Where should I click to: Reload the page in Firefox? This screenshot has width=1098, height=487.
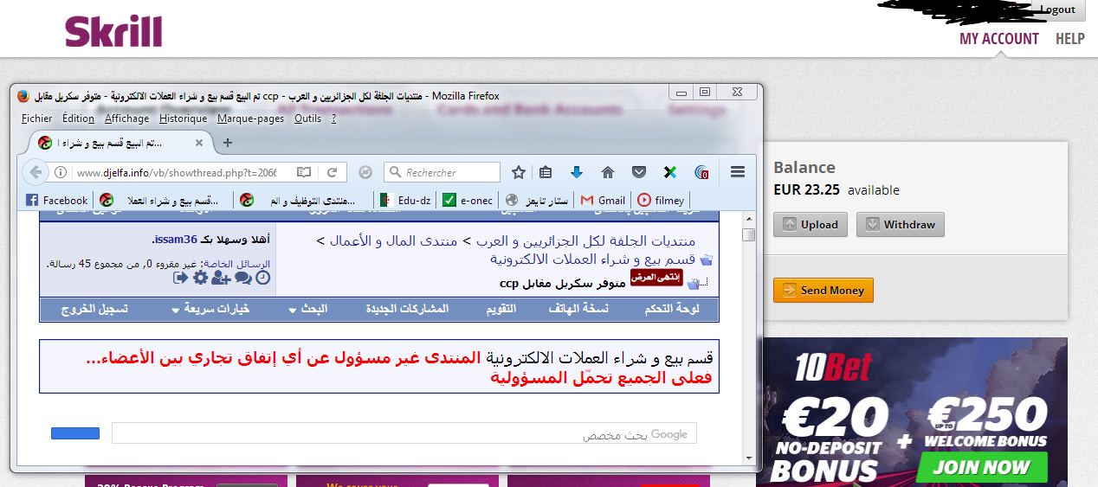tap(332, 172)
